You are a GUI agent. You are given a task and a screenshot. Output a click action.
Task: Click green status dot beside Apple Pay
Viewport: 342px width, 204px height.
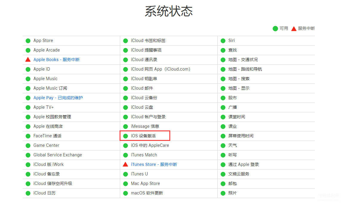[28, 98]
